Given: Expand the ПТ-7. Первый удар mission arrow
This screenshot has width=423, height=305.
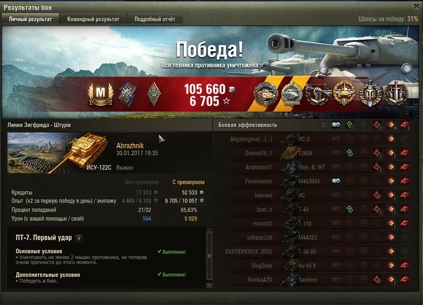Looking at the screenshot, I should 79,238.
